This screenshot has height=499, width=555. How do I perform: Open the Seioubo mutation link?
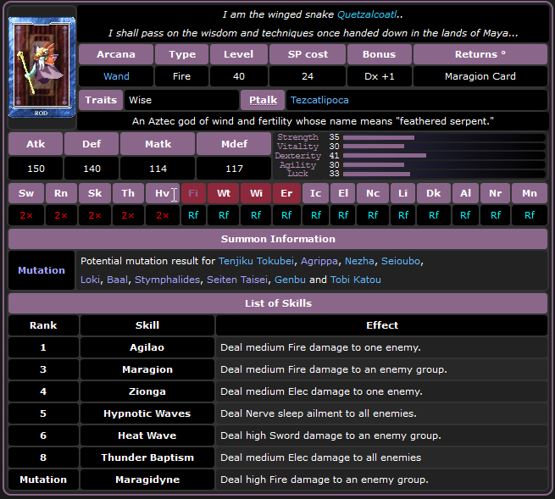(x=400, y=261)
